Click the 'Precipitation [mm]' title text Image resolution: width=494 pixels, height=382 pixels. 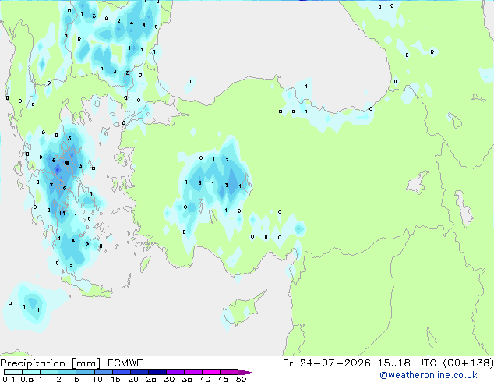point(50,363)
